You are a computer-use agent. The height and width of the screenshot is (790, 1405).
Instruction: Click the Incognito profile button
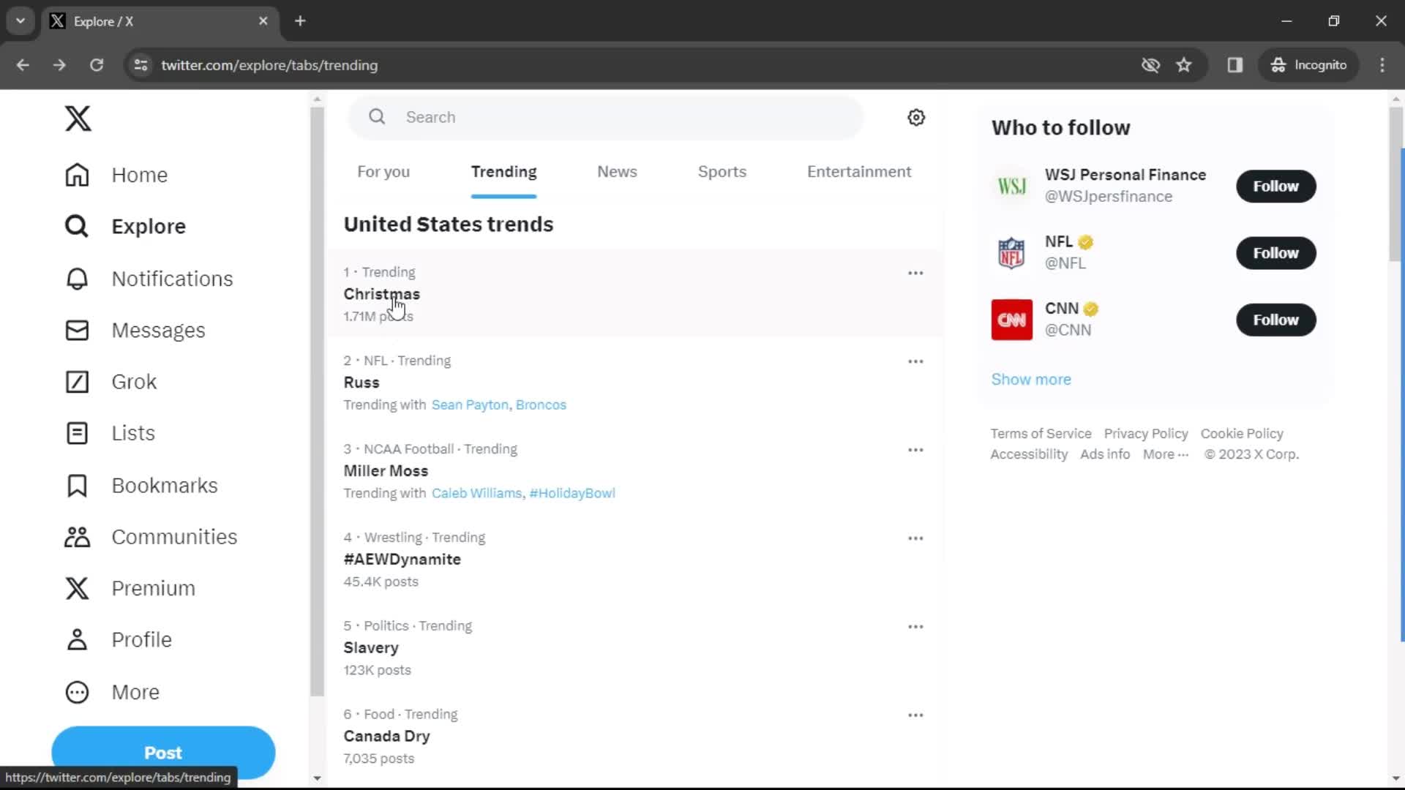click(x=1308, y=65)
